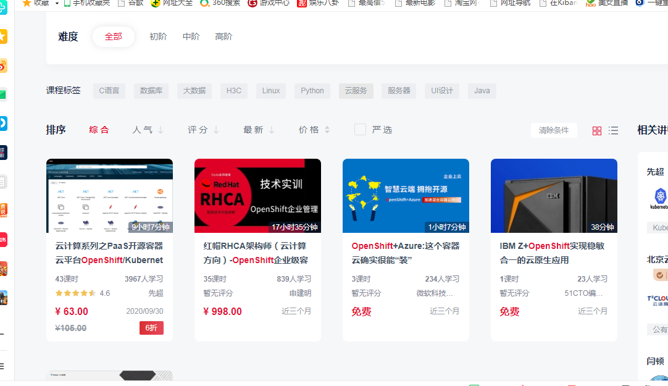Open the sidebar menu lines icon at the bottom
The image size is (668, 386).
pyautogui.click(x=2, y=366)
